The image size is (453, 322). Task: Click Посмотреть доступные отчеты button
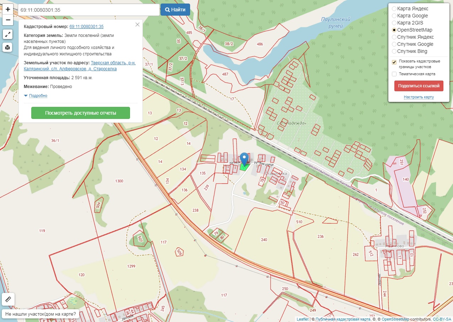click(x=81, y=113)
